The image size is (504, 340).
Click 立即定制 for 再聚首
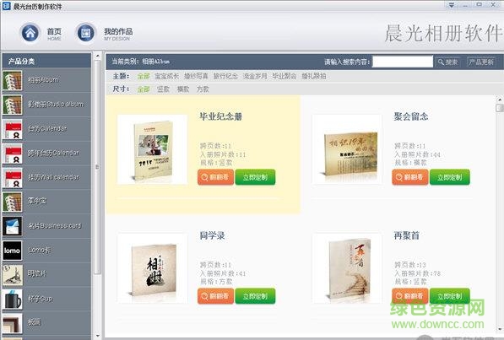(450, 296)
